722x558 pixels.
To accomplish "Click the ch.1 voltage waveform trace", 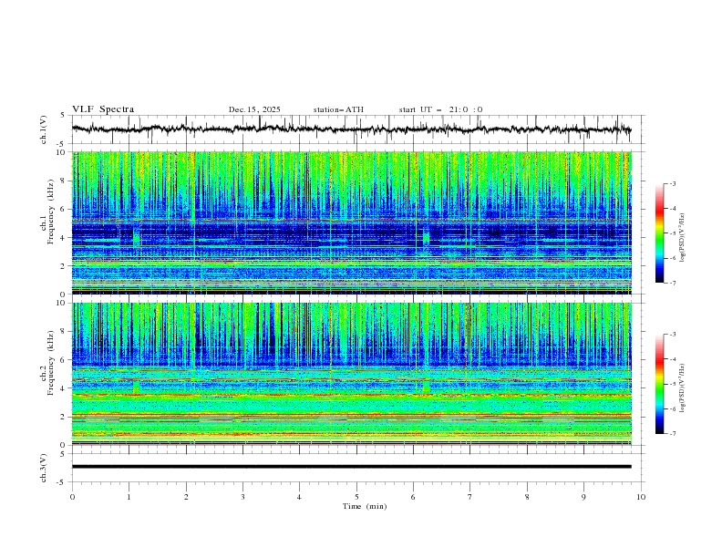I will tap(351, 129).
